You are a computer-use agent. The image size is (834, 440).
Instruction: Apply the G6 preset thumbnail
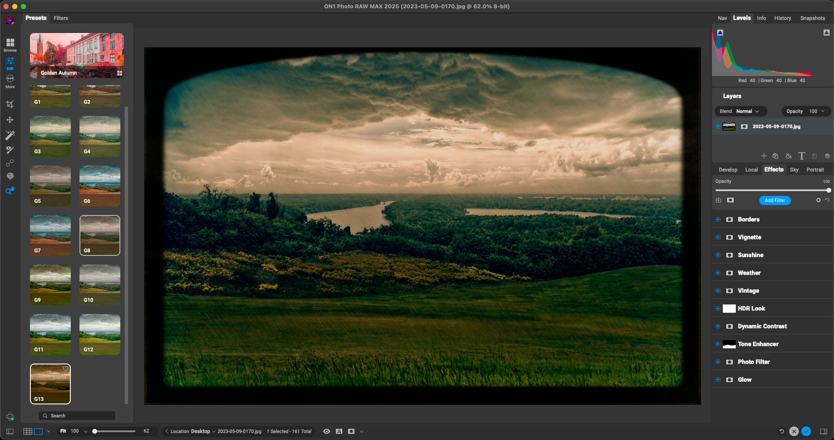click(99, 185)
